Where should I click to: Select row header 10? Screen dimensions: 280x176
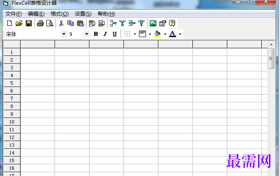point(12,122)
